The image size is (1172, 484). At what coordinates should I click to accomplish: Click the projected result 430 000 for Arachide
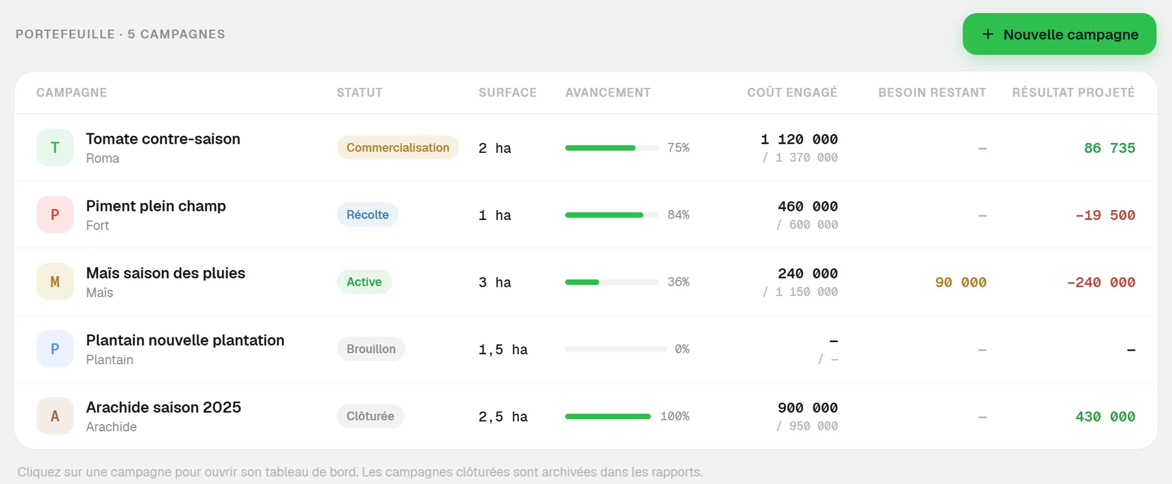pos(1105,416)
